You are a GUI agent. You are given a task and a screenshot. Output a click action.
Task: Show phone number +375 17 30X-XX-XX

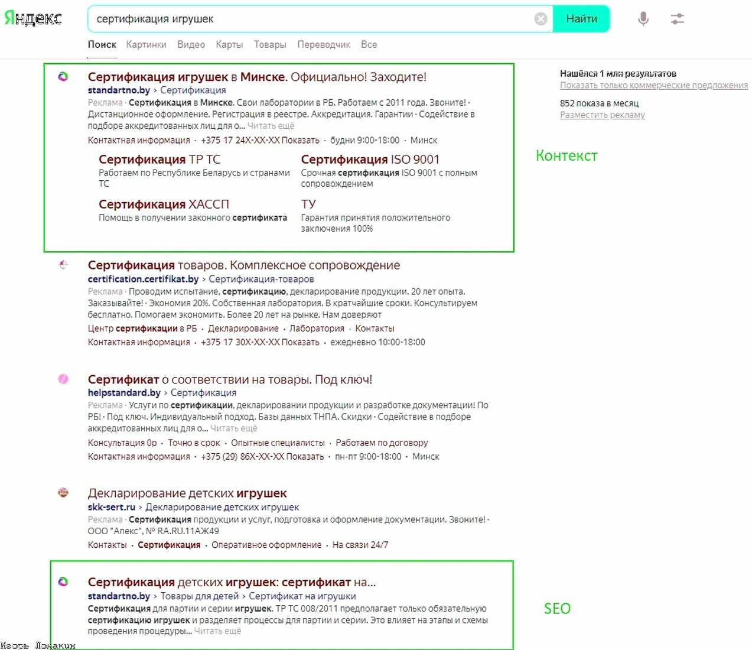(x=260, y=343)
